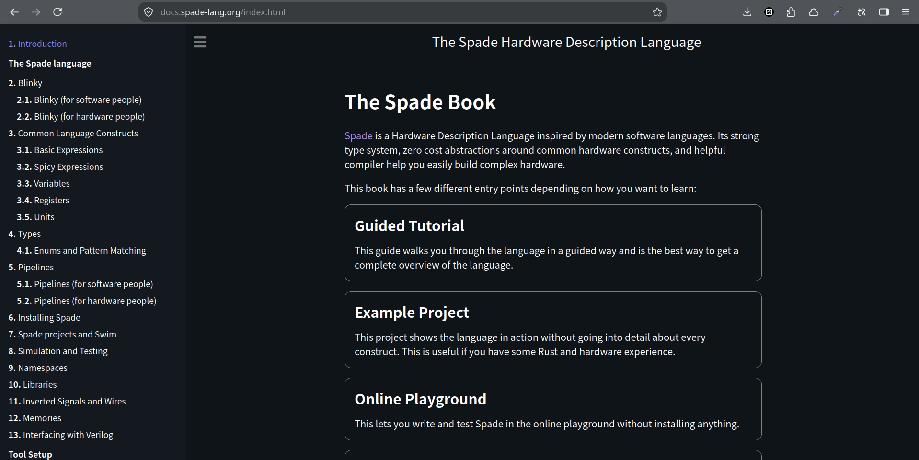This screenshot has width=919, height=460.
Task: Open 7. Spade projects and Swim
Action: click(x=62, y=334)
